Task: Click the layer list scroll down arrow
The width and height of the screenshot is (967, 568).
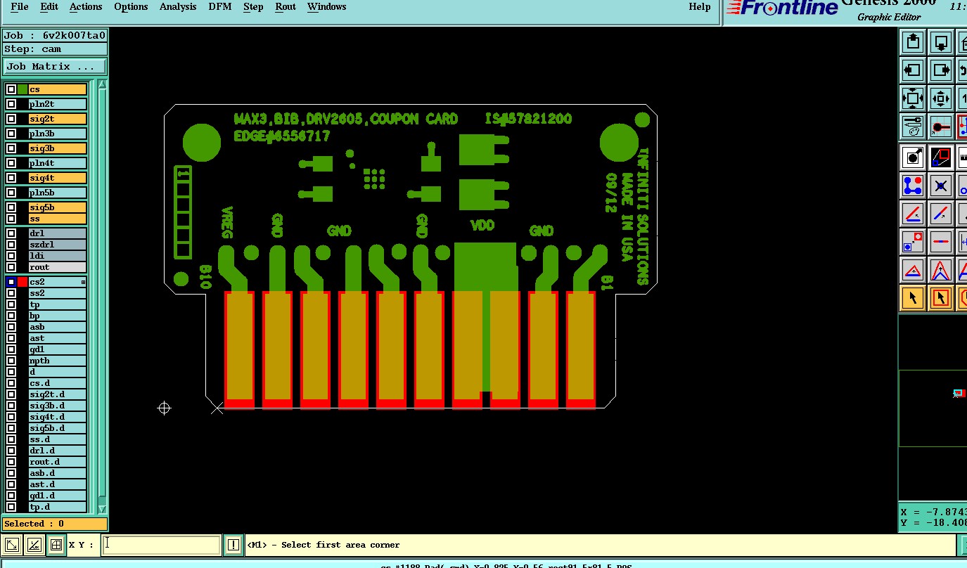Action: pos(102,509)
